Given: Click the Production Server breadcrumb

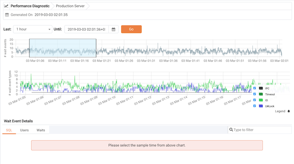Looking at the screenshot, I should (70, 6).
